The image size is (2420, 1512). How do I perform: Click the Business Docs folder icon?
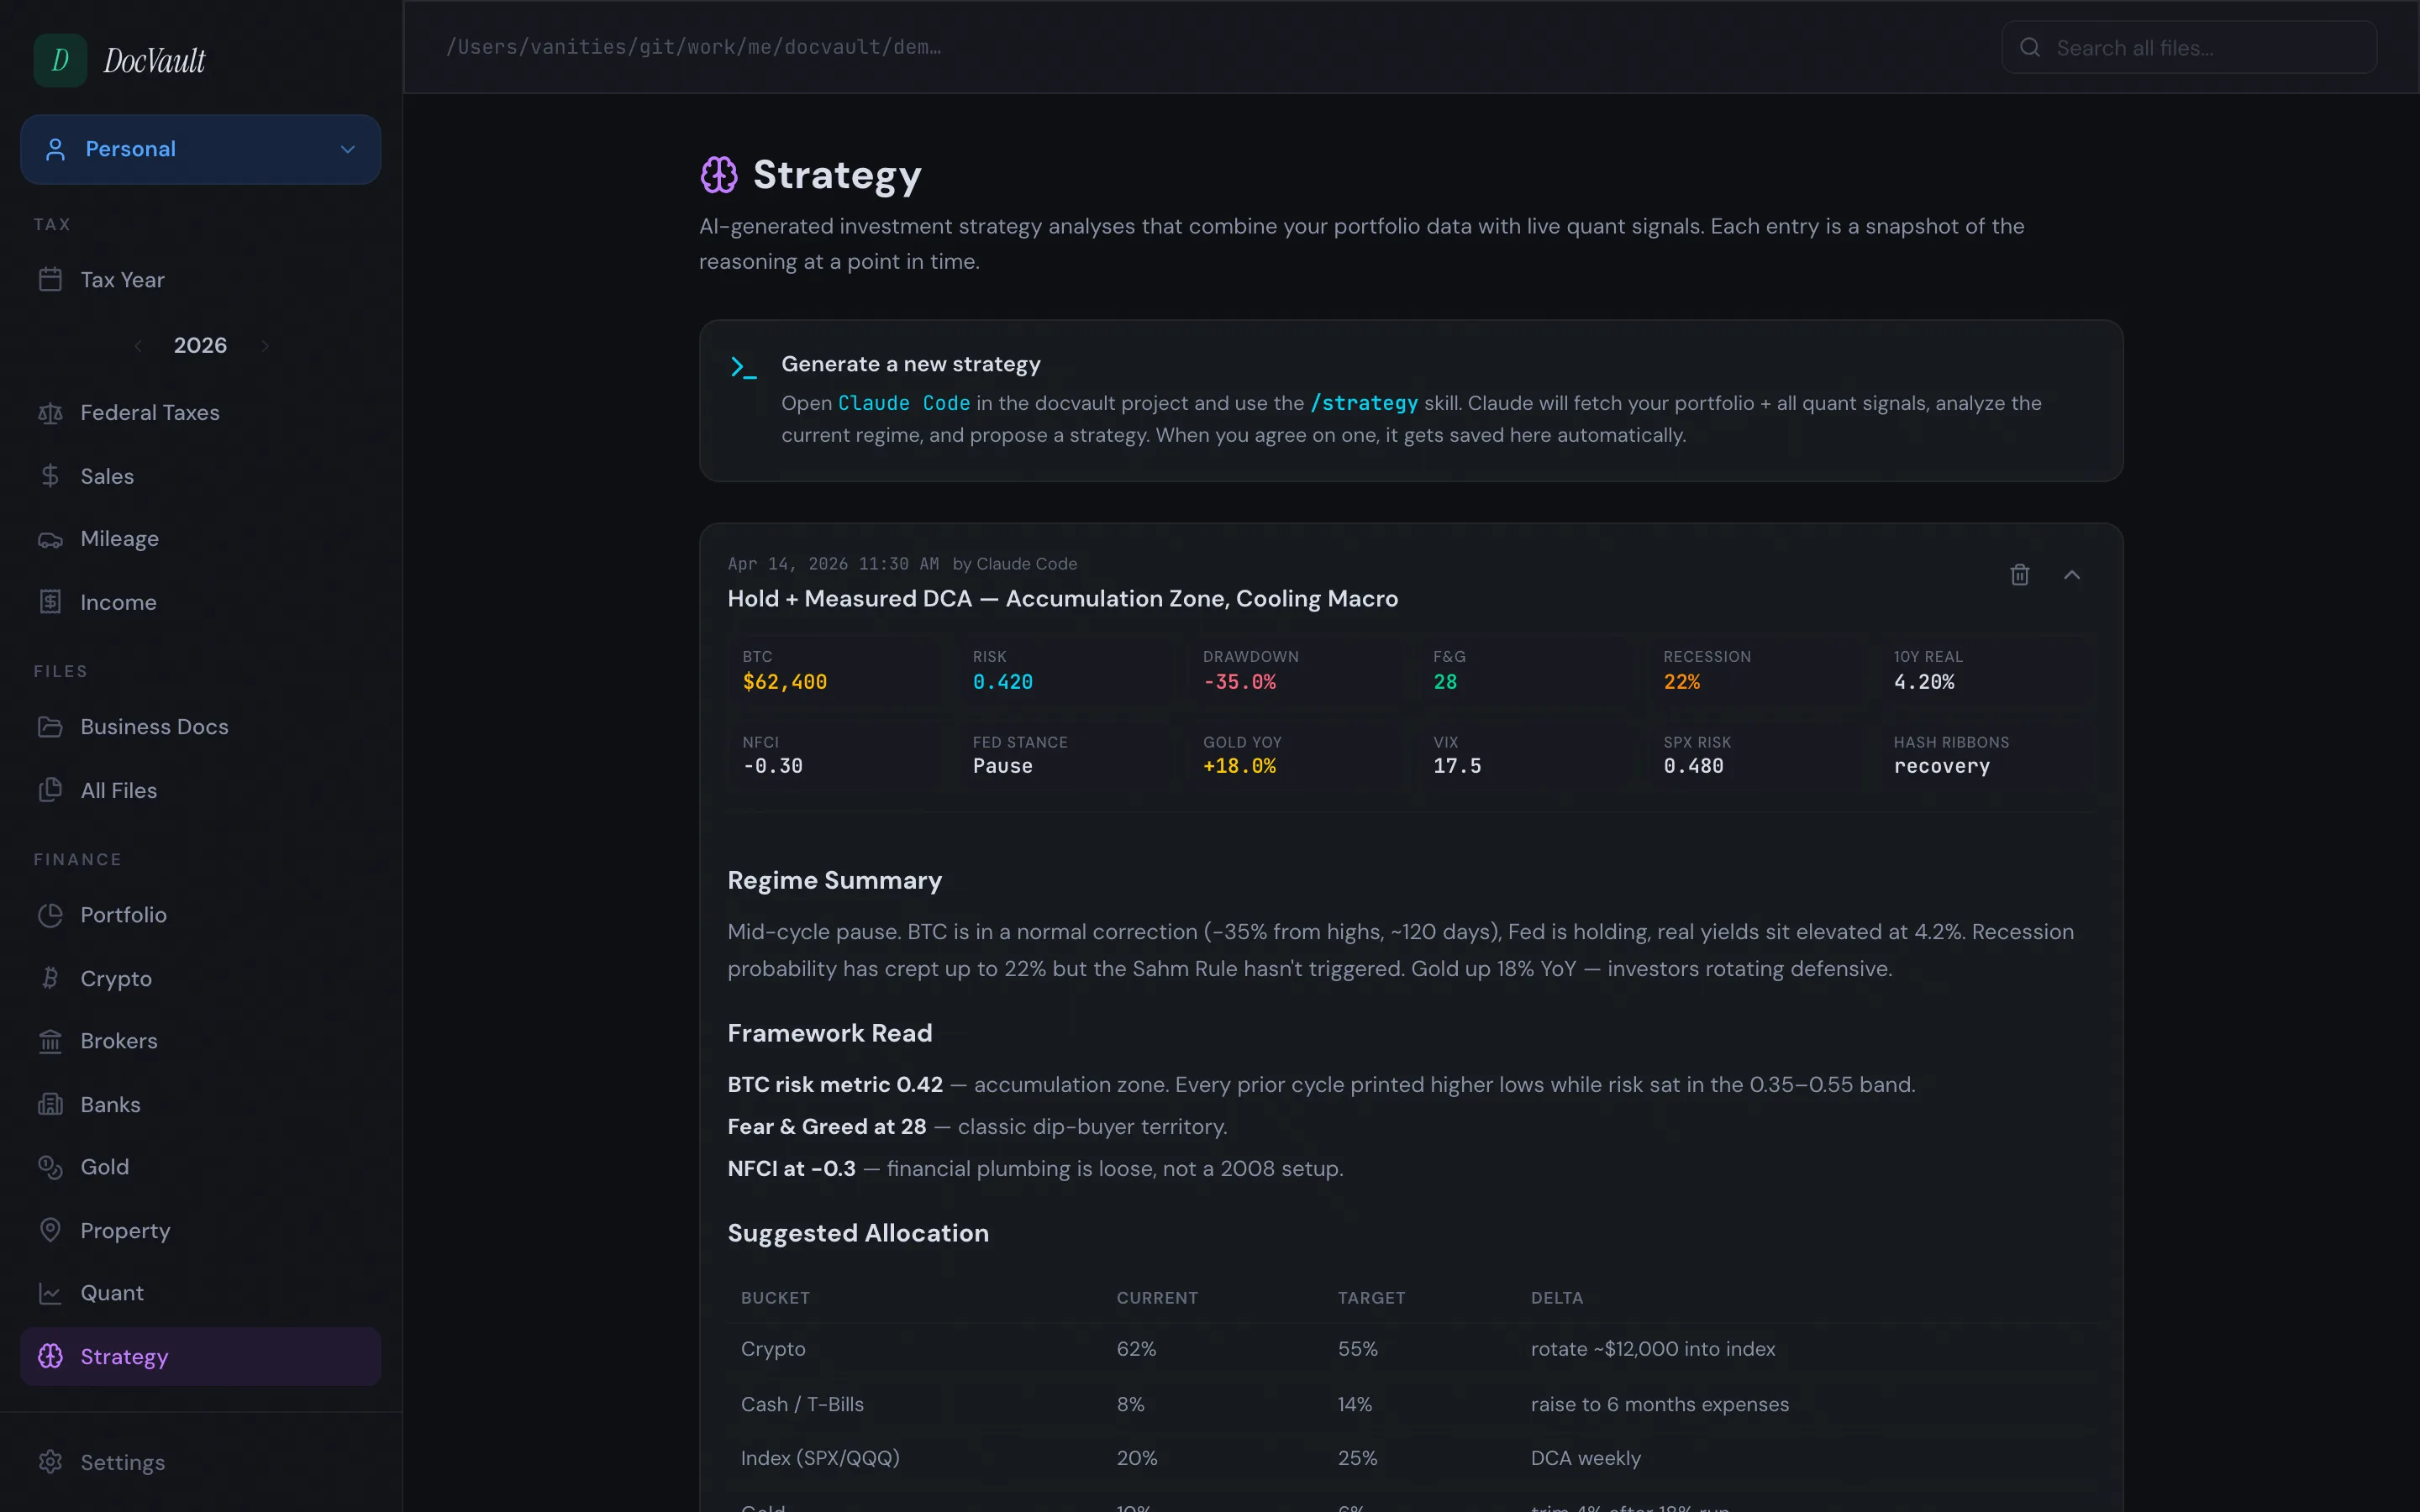50,727
